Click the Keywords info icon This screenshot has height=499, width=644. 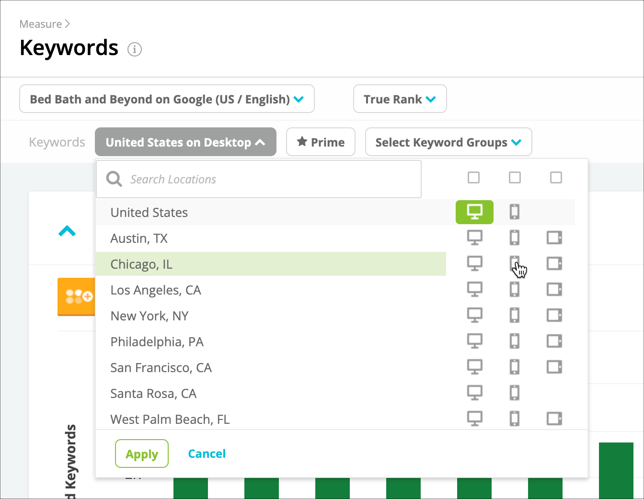135,49
